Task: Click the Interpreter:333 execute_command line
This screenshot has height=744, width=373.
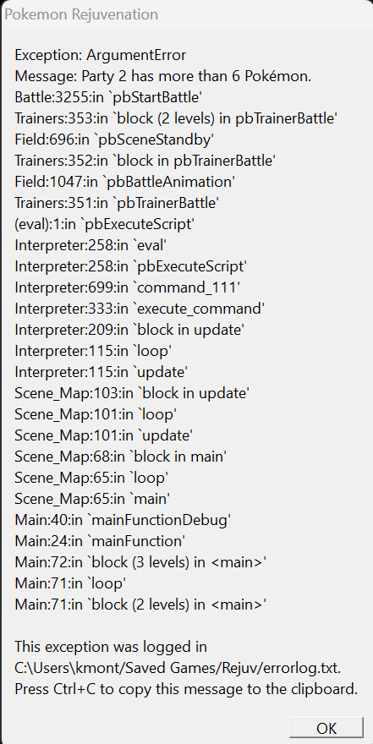Action: point(140,309)
